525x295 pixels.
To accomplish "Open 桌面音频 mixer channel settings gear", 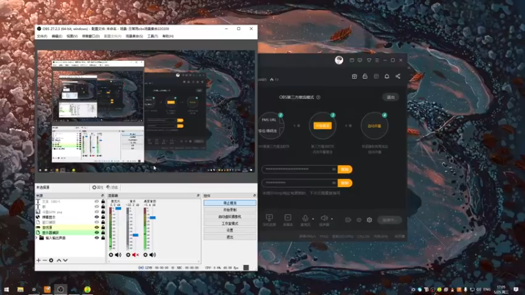I will (145, 255).
